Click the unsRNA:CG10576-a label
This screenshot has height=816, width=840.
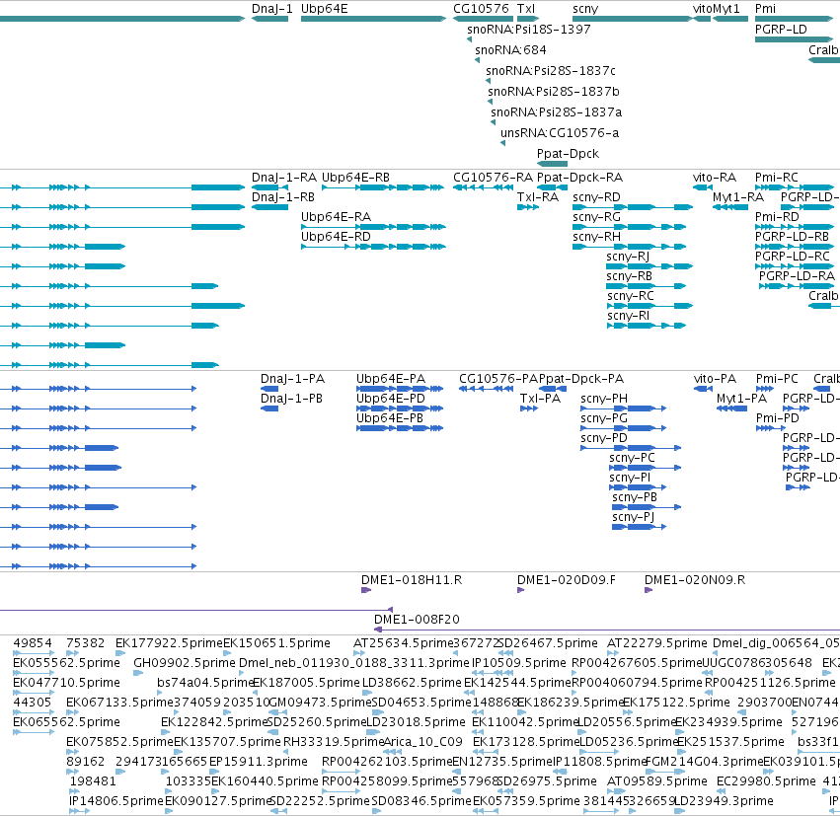coord(560,133)
